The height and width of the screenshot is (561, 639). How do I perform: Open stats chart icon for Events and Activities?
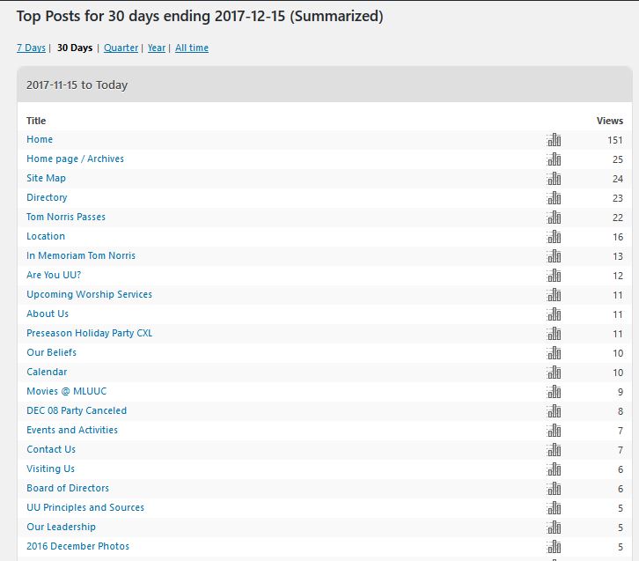554,430
